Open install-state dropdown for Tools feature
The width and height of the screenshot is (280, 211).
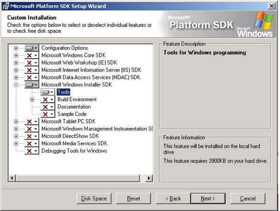coord(48,92)
